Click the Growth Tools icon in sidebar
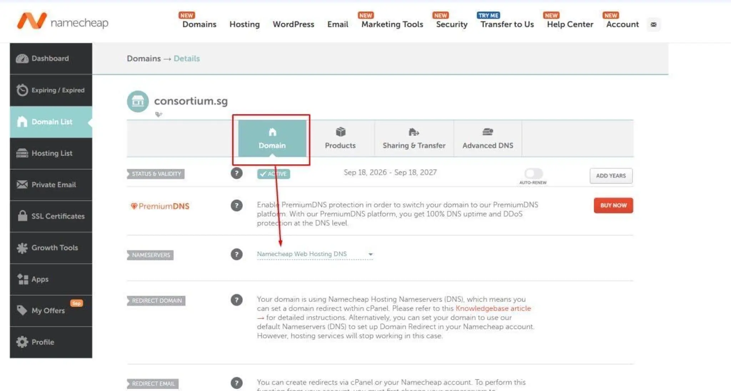The height and width of the screenshot is (391, 731). click(x=22, y=248)
